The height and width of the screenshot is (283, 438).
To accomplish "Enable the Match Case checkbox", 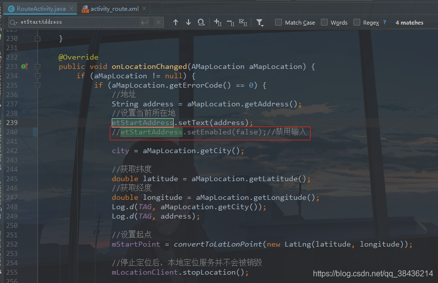I will click(x=279, y=22).
